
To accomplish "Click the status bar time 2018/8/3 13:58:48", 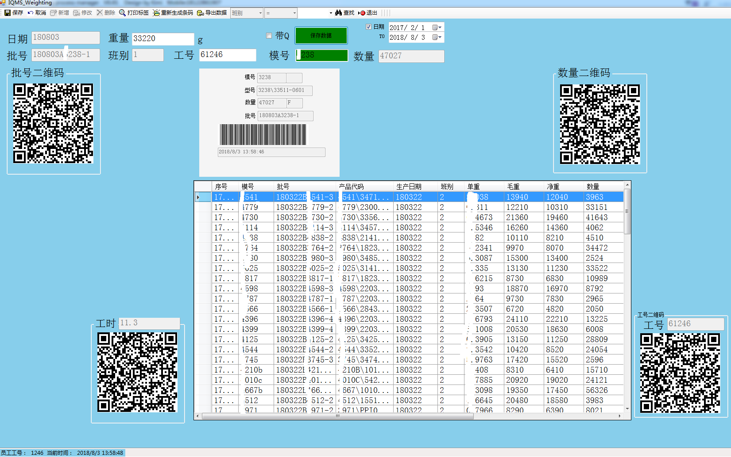I will click(x=100, y=453).
